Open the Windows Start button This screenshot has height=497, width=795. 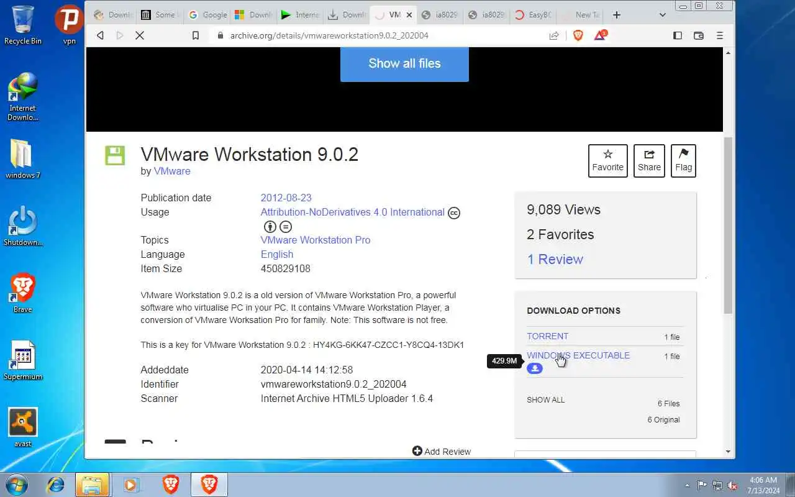tap(16, 485)
